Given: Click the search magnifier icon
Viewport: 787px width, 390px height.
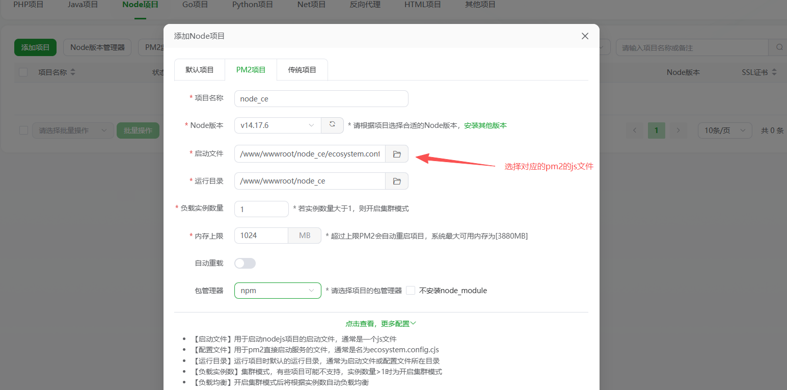Looking at the screenshot, I should [x=778, y=47].
